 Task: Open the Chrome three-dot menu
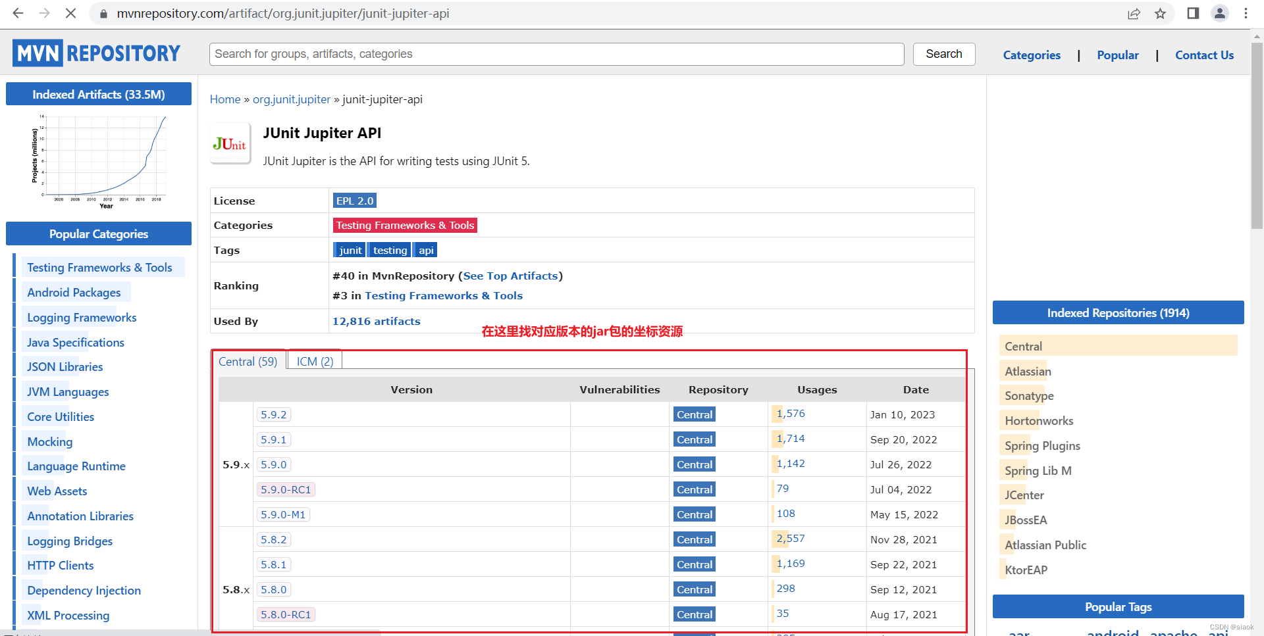coord(1246,13)
